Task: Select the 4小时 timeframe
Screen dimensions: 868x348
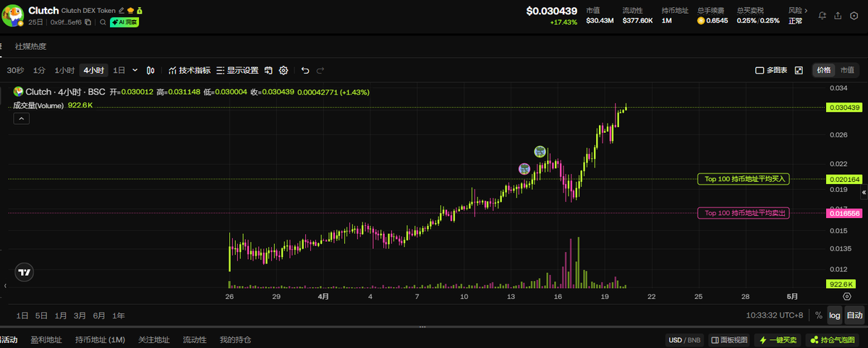Action: (x=93, y=71)
